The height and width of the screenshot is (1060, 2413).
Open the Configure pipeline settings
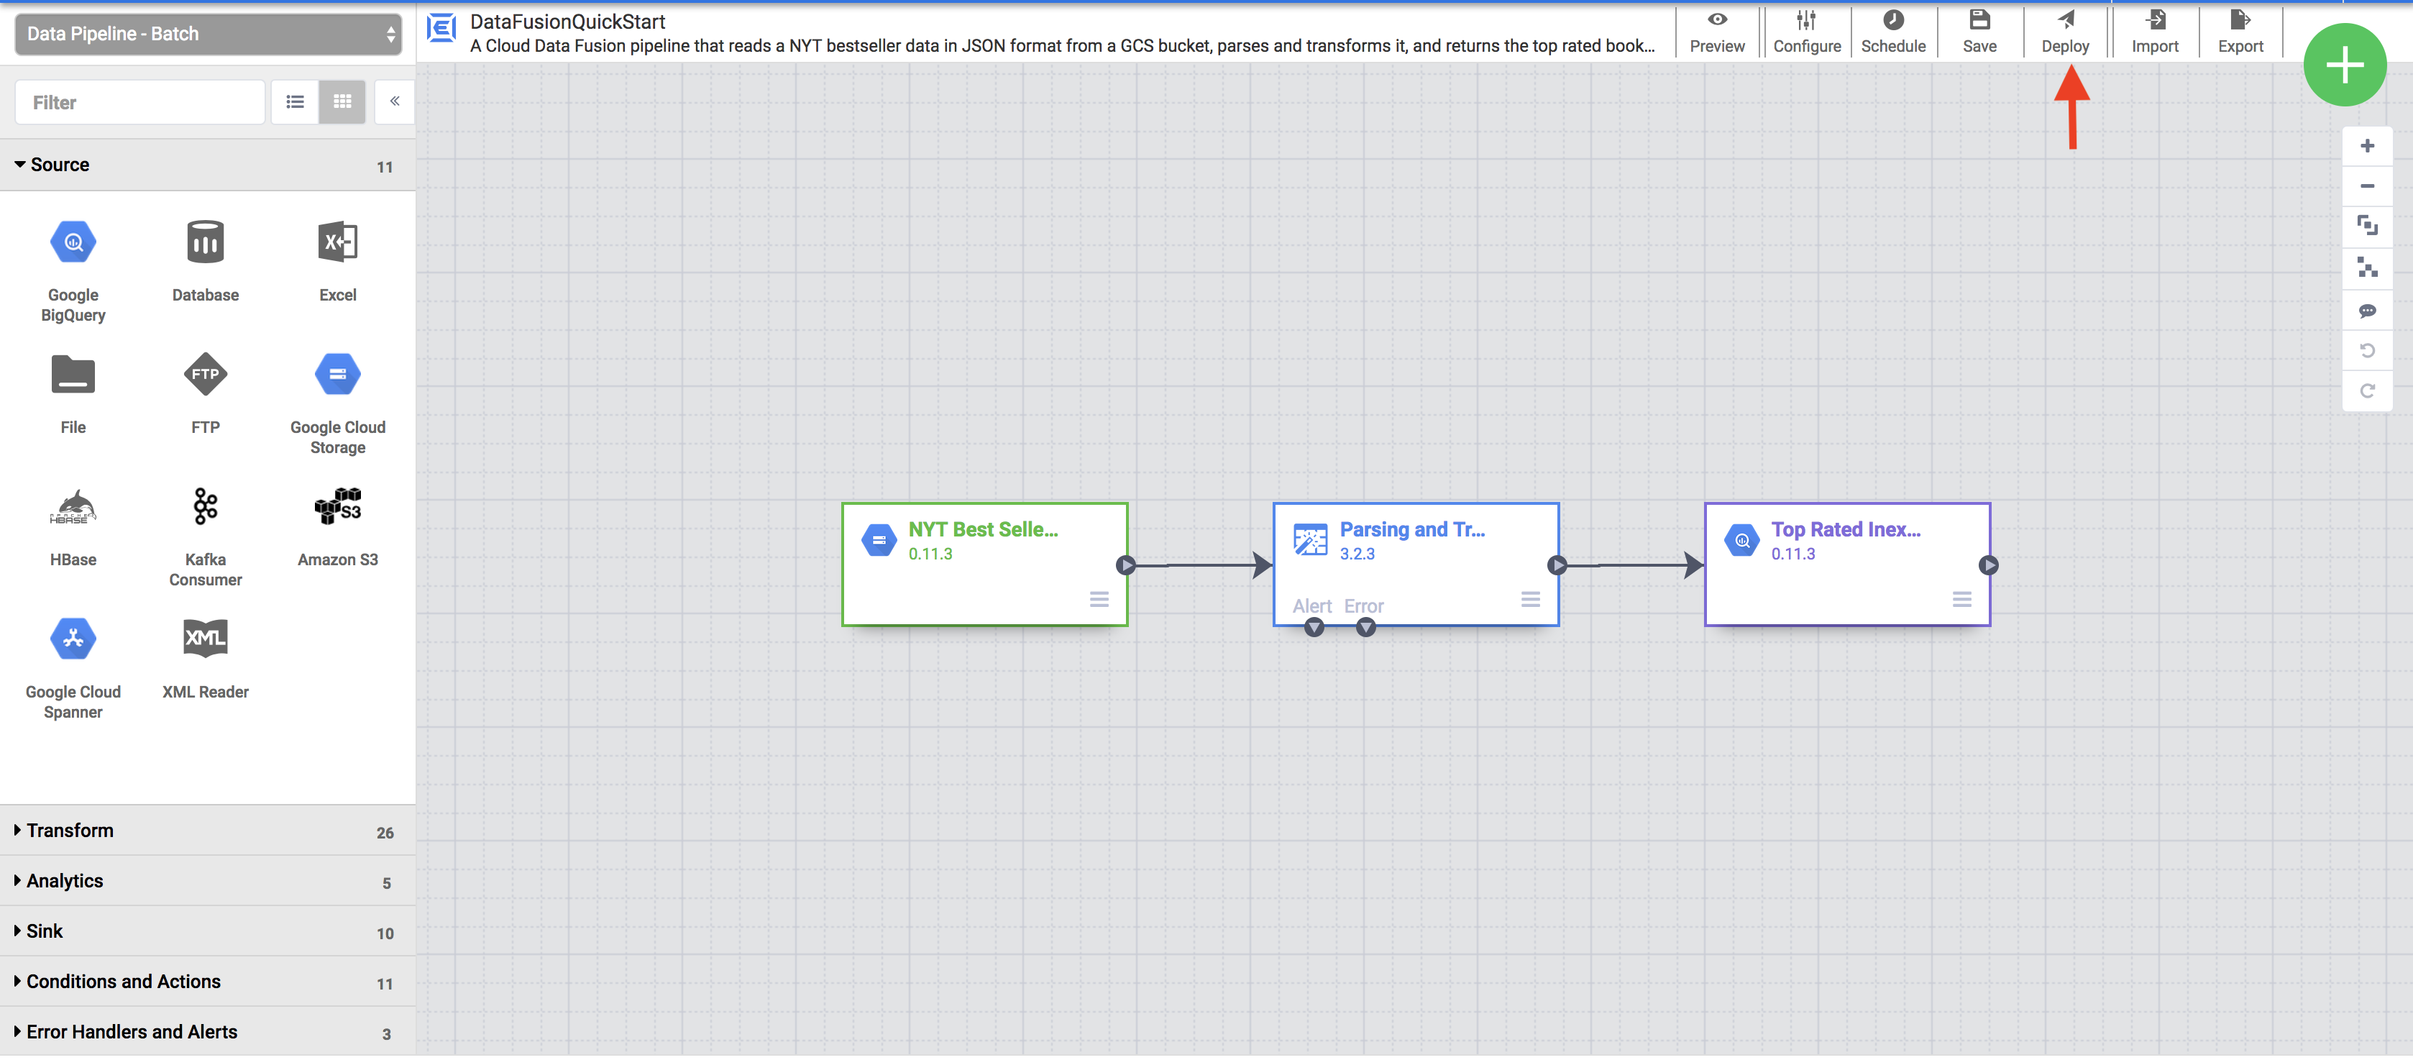click(1805, 31)
